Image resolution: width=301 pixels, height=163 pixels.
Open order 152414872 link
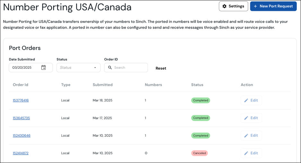pyautogui.click(x=21, y=153)
